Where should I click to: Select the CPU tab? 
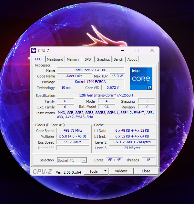pos(38,59)
